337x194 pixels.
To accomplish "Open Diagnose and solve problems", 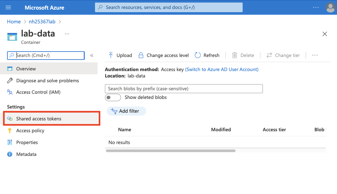I will pos(48,81).
